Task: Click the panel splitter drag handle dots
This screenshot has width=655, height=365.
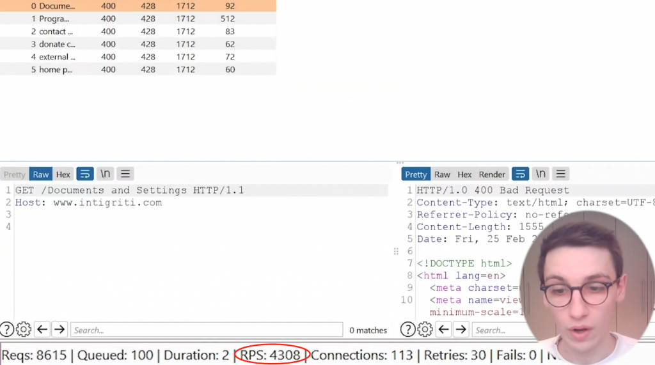Action: 396,251
